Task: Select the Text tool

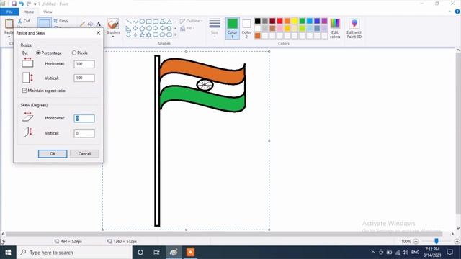Action: click(98, 24)
